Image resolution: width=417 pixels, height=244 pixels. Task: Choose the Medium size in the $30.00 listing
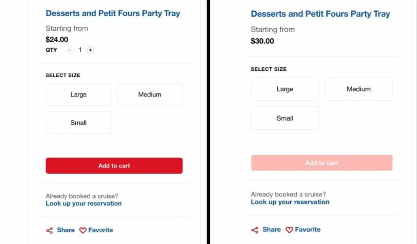click(x=358, y=89)
